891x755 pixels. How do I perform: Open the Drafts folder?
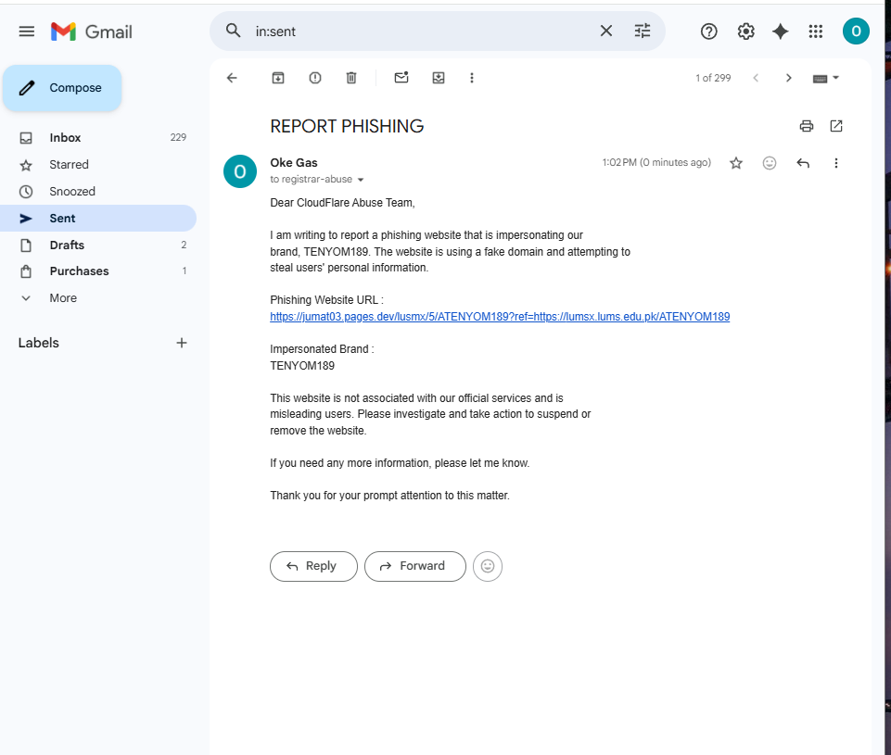[98, 245]
